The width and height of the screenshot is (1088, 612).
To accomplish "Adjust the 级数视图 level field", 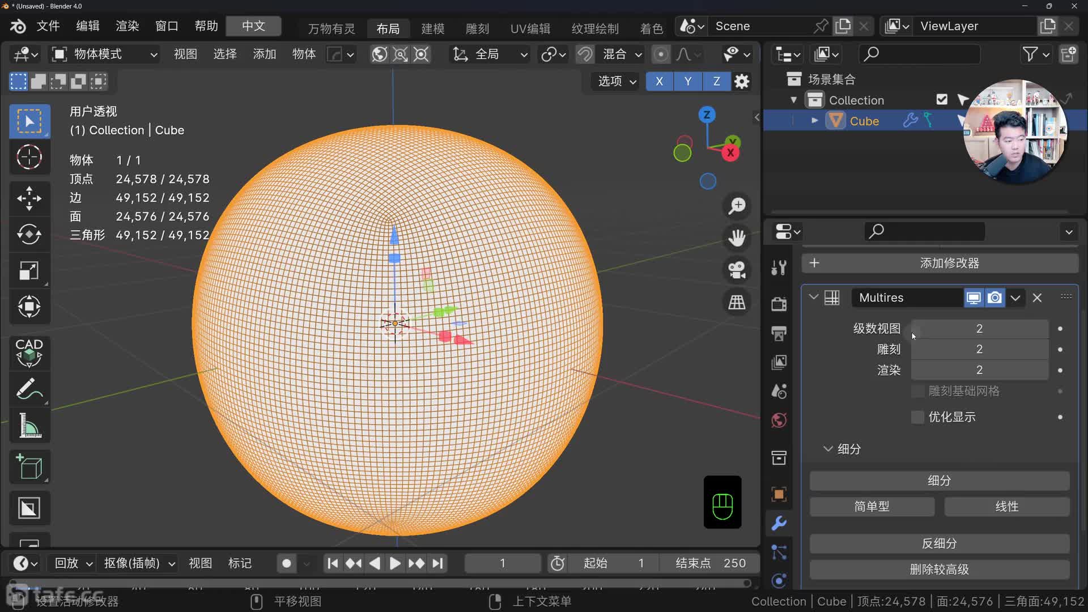I will coord(979,329).
